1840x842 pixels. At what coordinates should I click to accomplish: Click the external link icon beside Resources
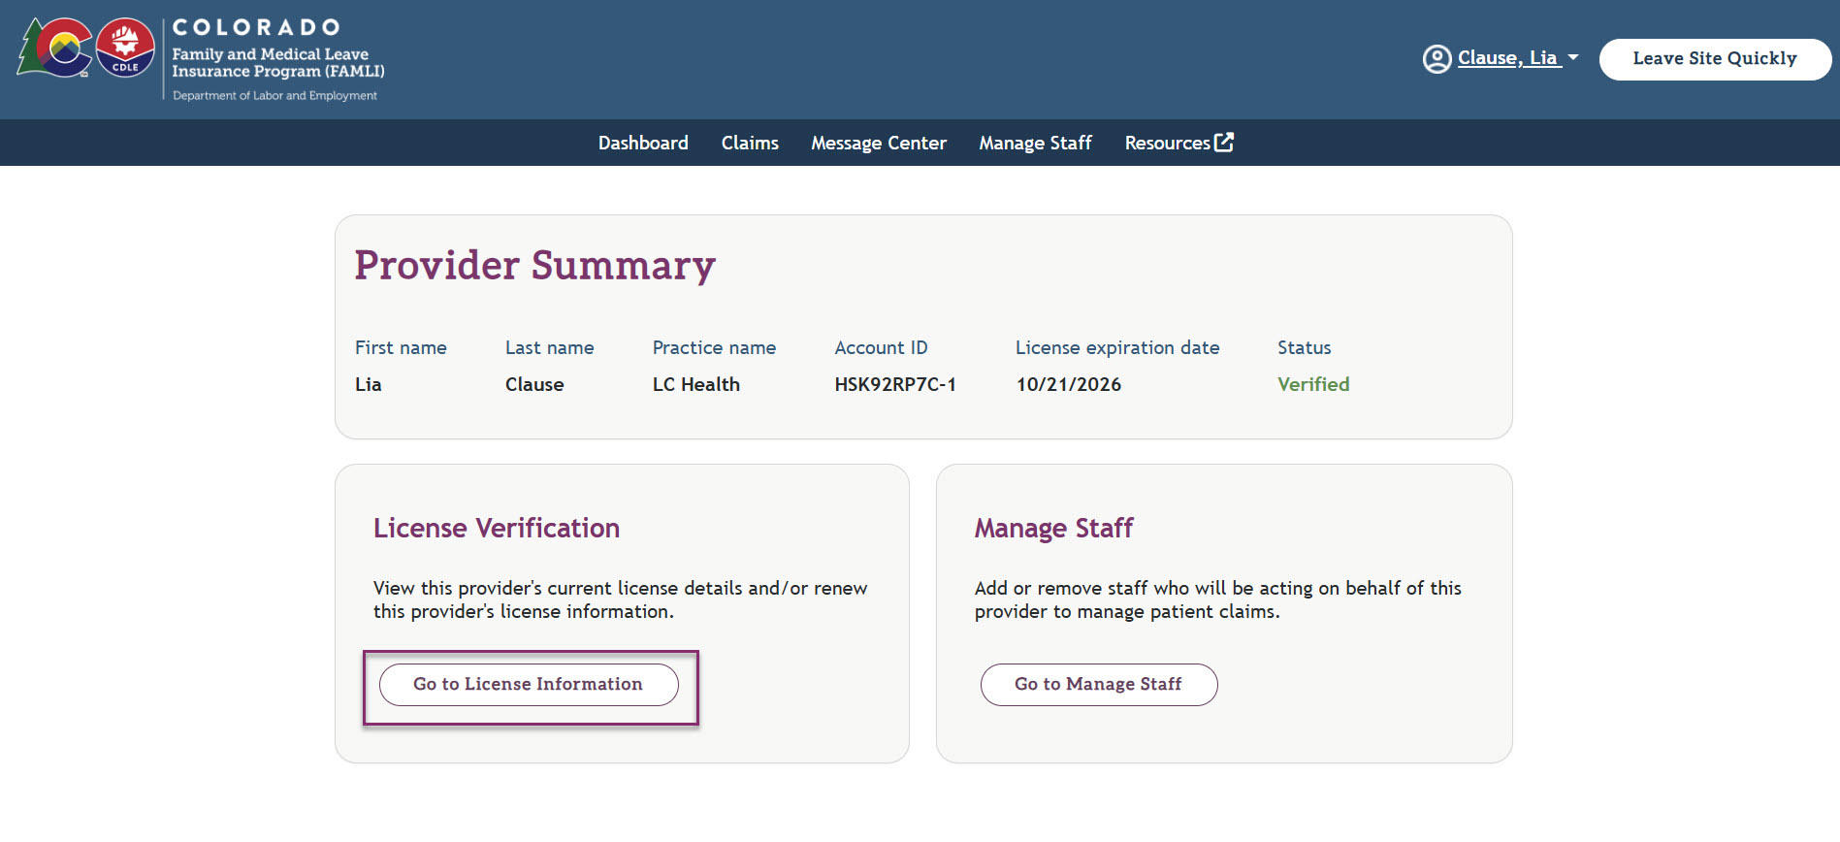pyautogui.click(x=1224, y=142)
